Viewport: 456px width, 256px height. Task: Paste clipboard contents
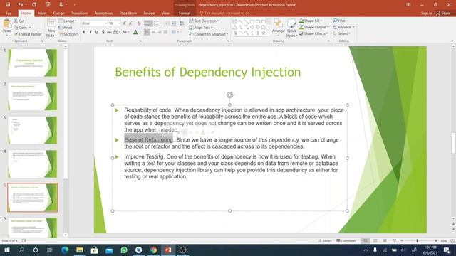(6, 27)
